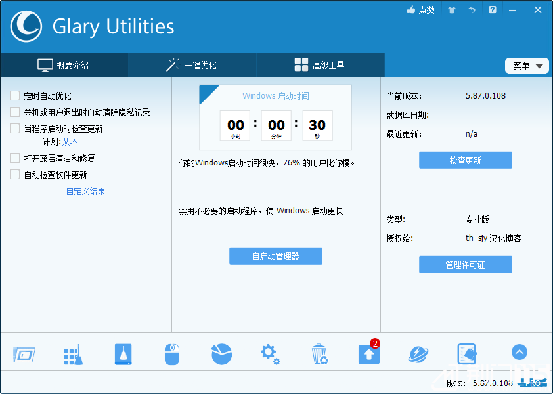Open the file eraser document icon

click(x=467, y=354)
